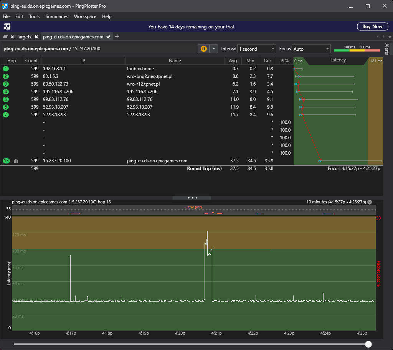Viewport: 393px width, 350px height.
Task: Select hop 6 green circle icon
Action: [5, 107]
